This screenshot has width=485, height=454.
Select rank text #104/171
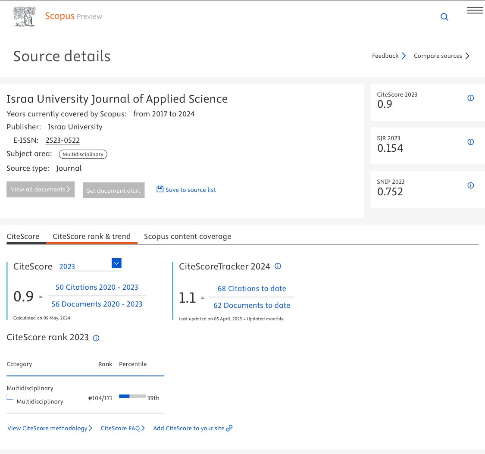pyautogui.click(x=100, y=398)
